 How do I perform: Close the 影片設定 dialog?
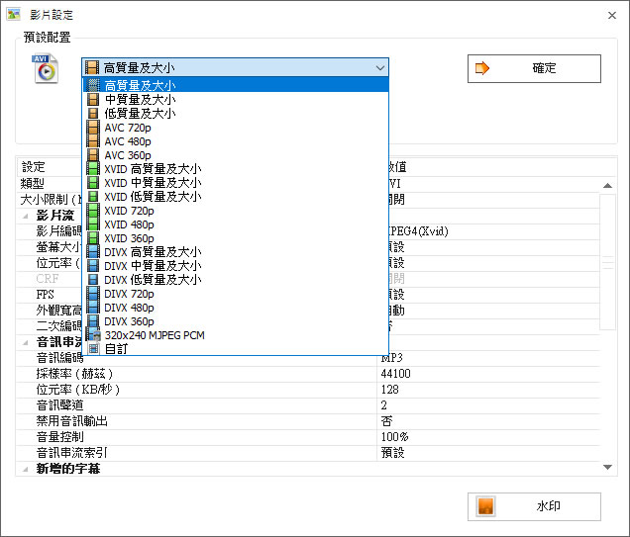tap(612, 15)
